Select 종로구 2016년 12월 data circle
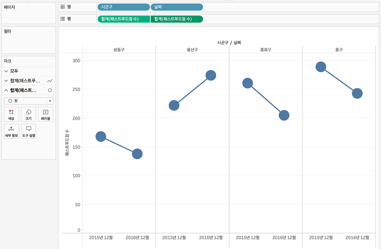This screenshot has height=249, width=381. click(x=284, y=115)
